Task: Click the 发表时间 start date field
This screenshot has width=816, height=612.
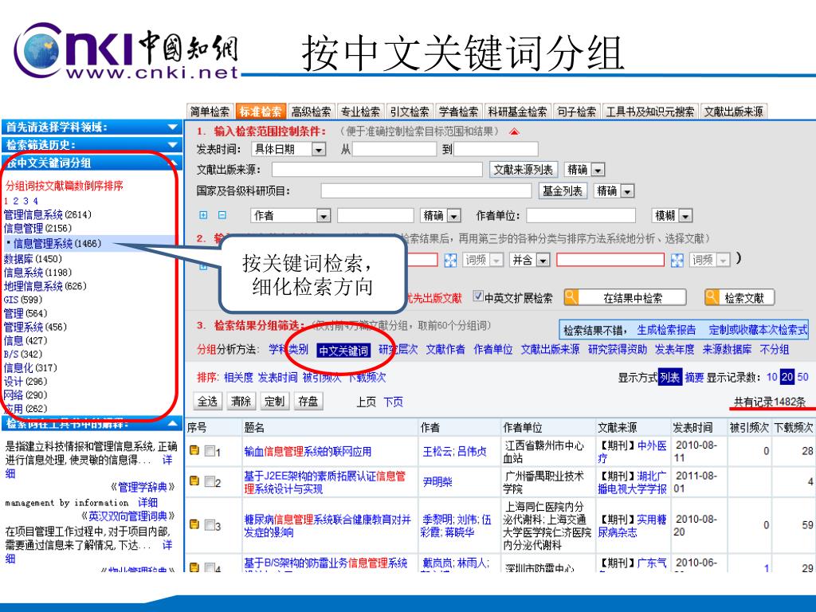Action: point(394,149)
